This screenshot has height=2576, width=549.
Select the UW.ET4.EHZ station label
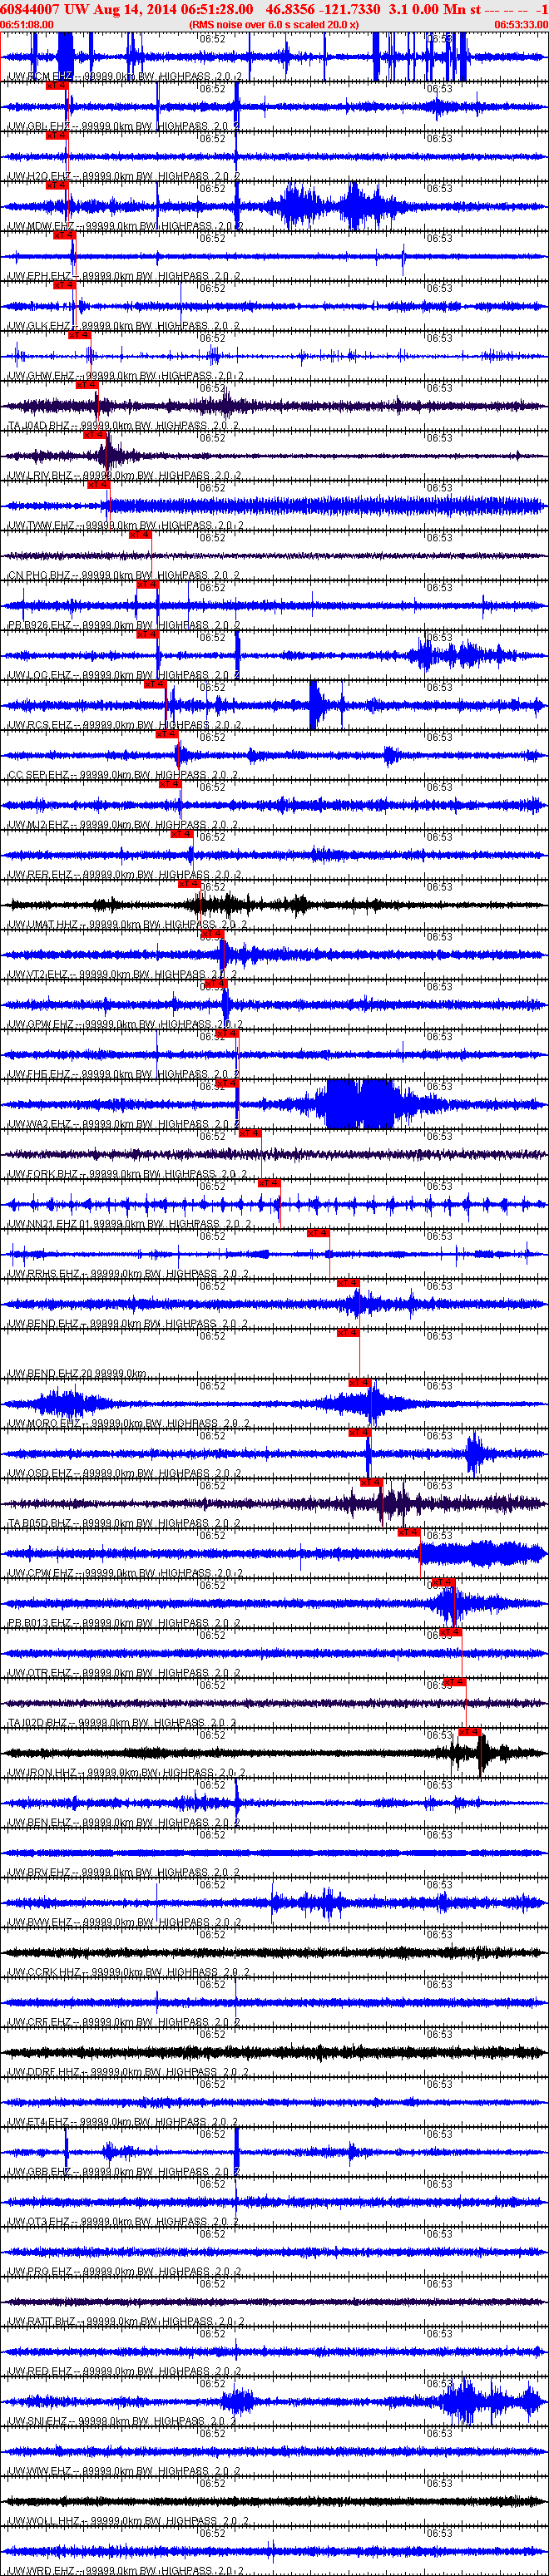pos(38,2123)
